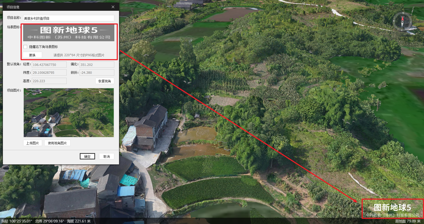Screen dimensions: 424x224
Task: Click the 更换 button to replace the scene icon
Action: [32, 55]
